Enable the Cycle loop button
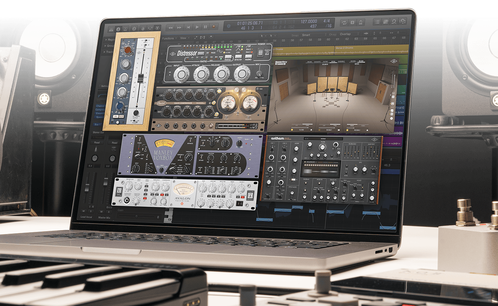This screenshot has width=498, height=306. pos(344,22)
